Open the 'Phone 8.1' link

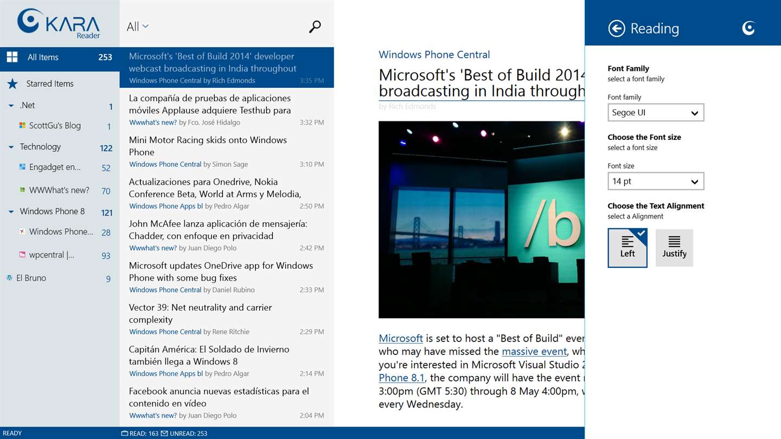coord(402,378)
